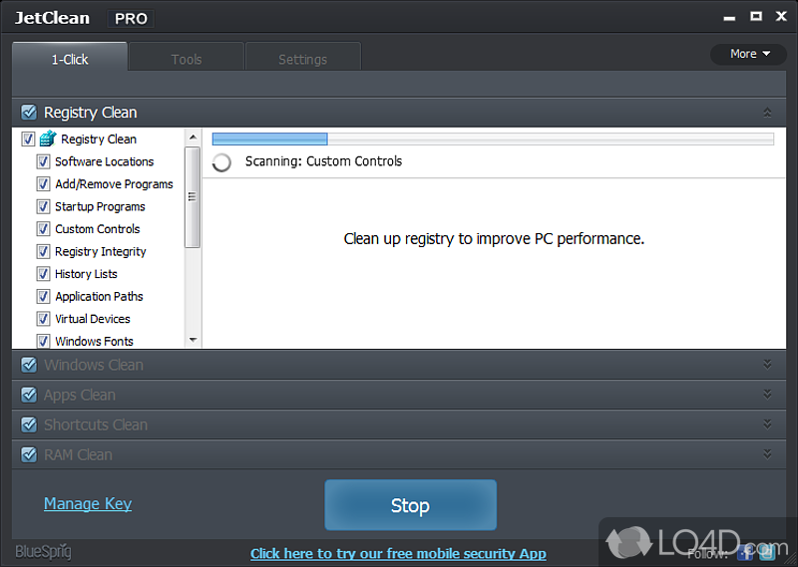Screen dimensions: 798x567
Task: Switch to the 1-Click tab
Action: 70,57
